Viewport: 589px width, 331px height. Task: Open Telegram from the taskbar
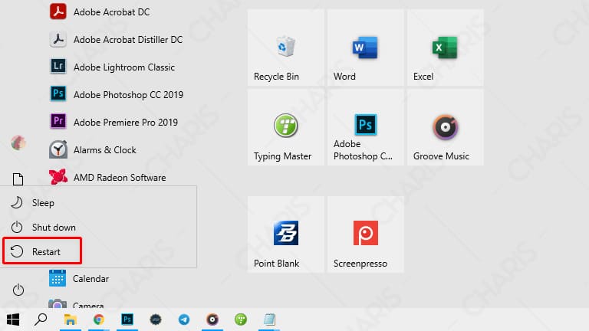[184, 320]
